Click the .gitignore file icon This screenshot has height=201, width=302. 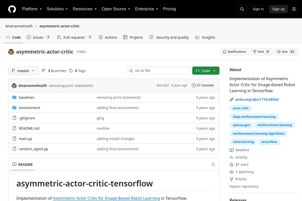click(x=14, y=118)
